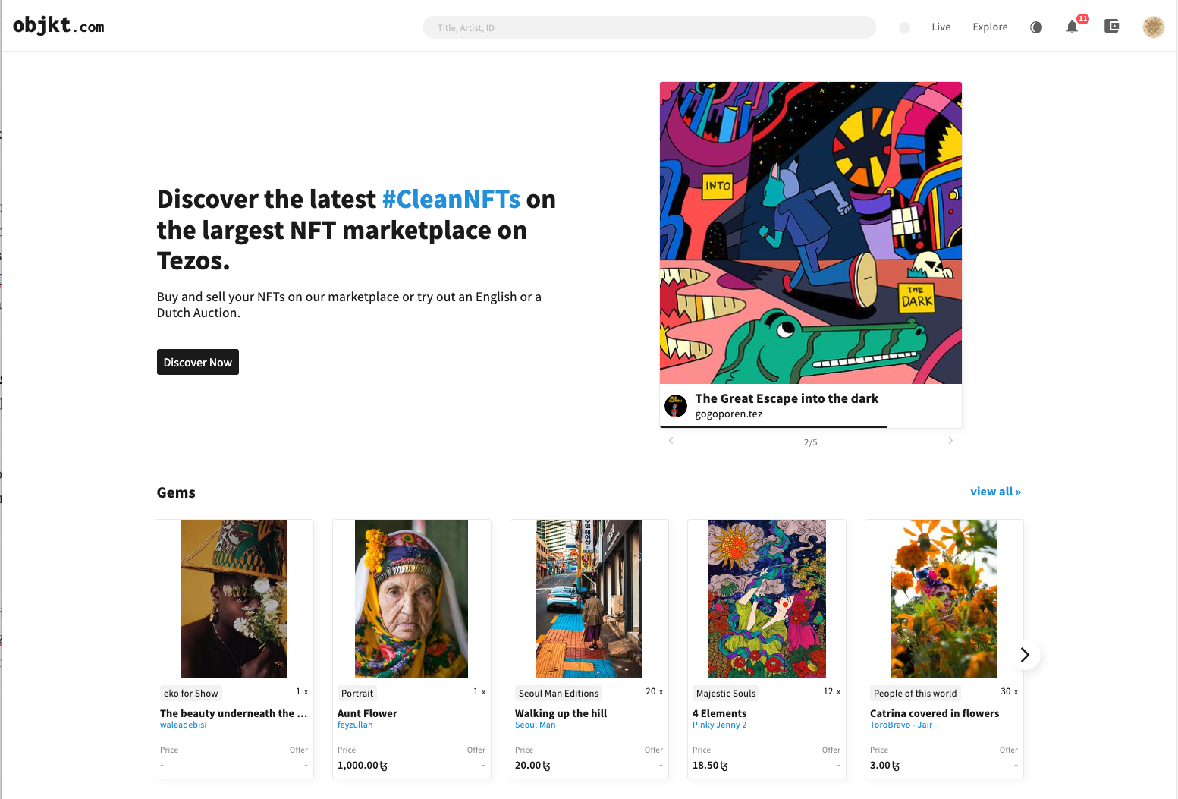
Task: Click the objkt.com logo
Action: click(58, 26)
